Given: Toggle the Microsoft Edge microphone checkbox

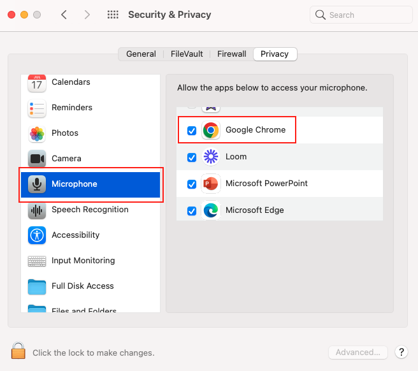Looking at the screenshot, I should (x=192, y=211).
